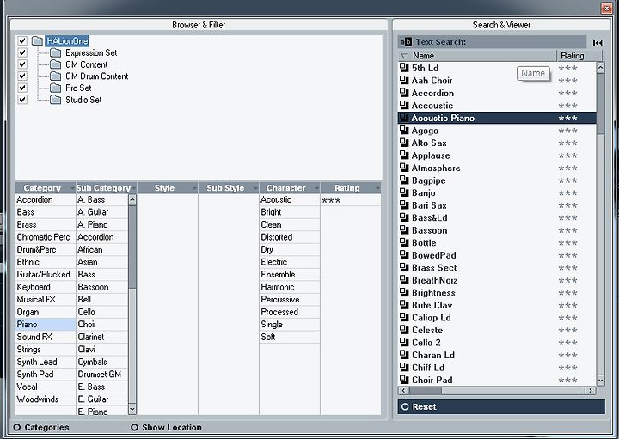Click the preset icon beside BowedPad

coord(404,255)
